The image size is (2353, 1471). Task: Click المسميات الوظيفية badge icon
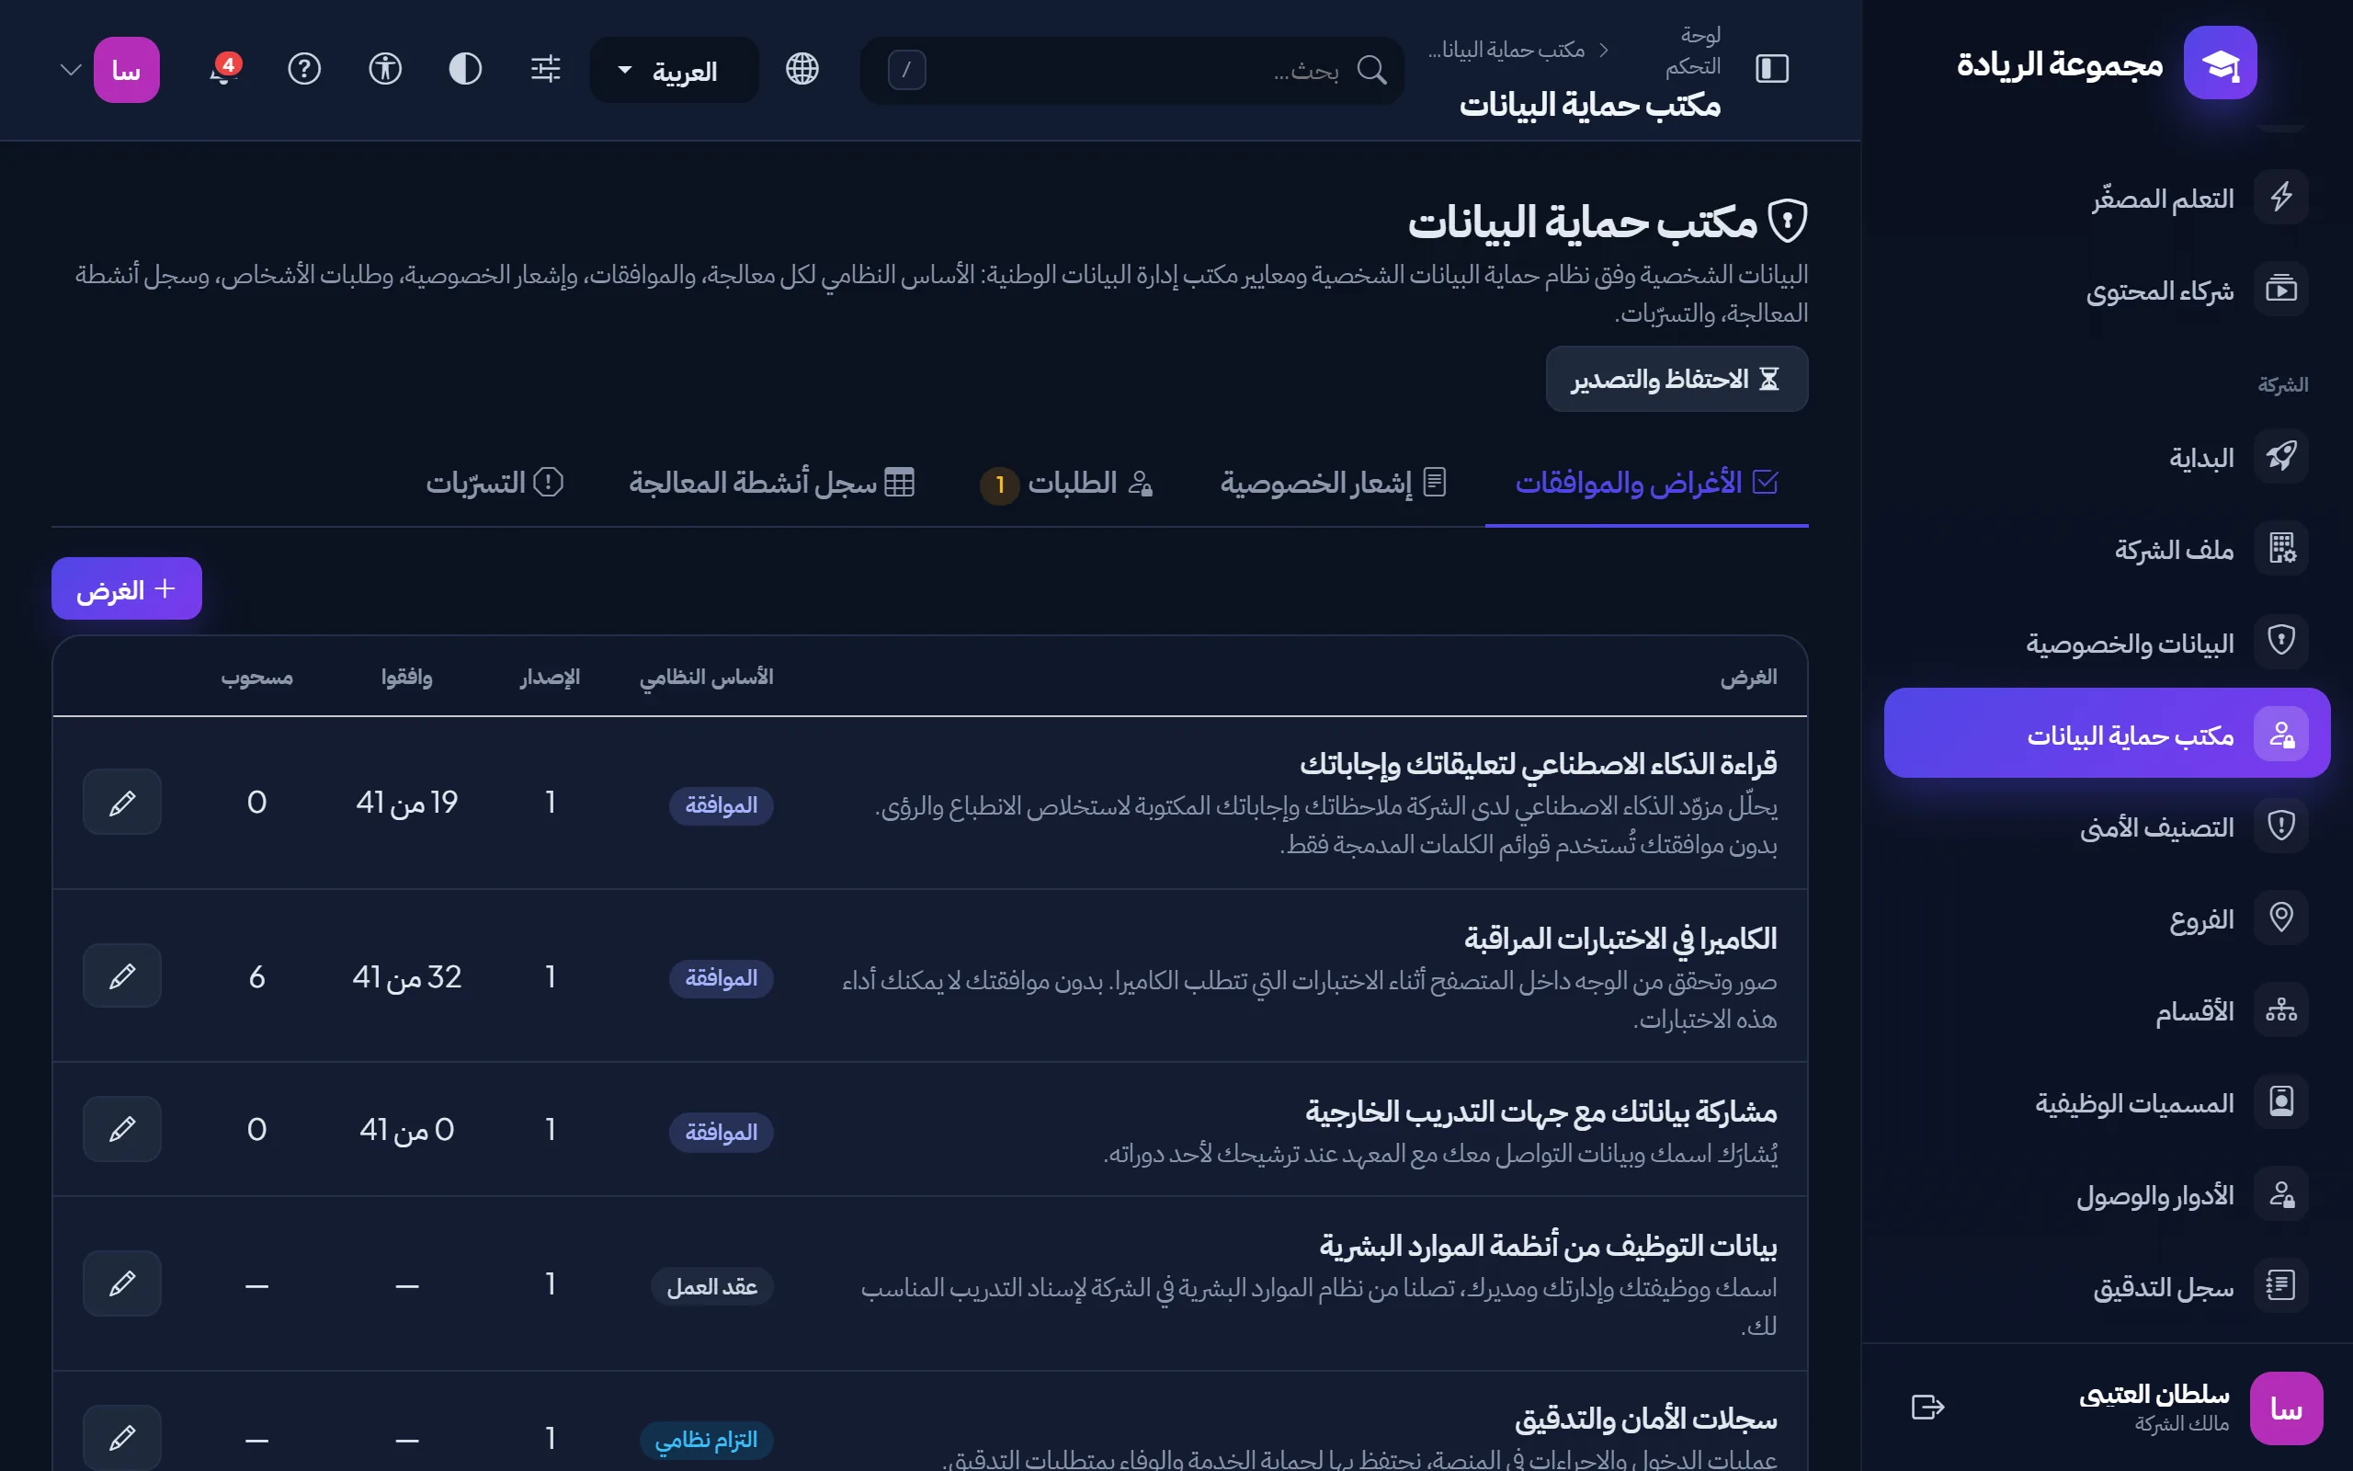pos(2281,1102)
